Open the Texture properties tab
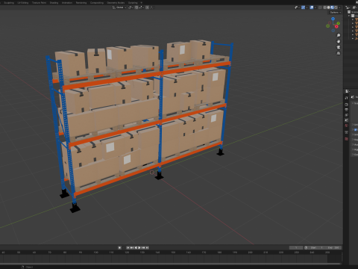This screenshot has height=269, width=358. [x=346, y=139]
